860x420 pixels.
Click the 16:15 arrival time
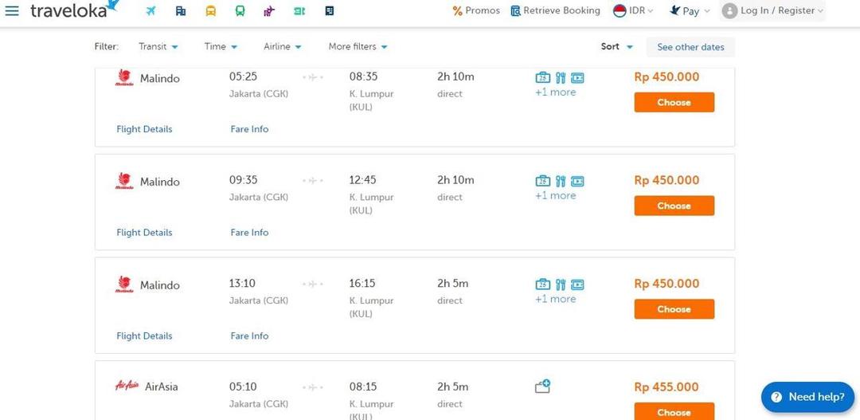[x=362, y=283]
